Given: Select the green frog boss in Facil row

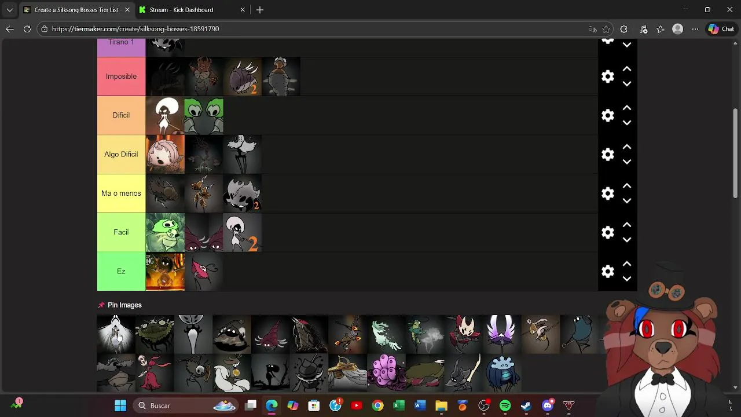Looking at the screenshot, I should click(x=165, y=232).
